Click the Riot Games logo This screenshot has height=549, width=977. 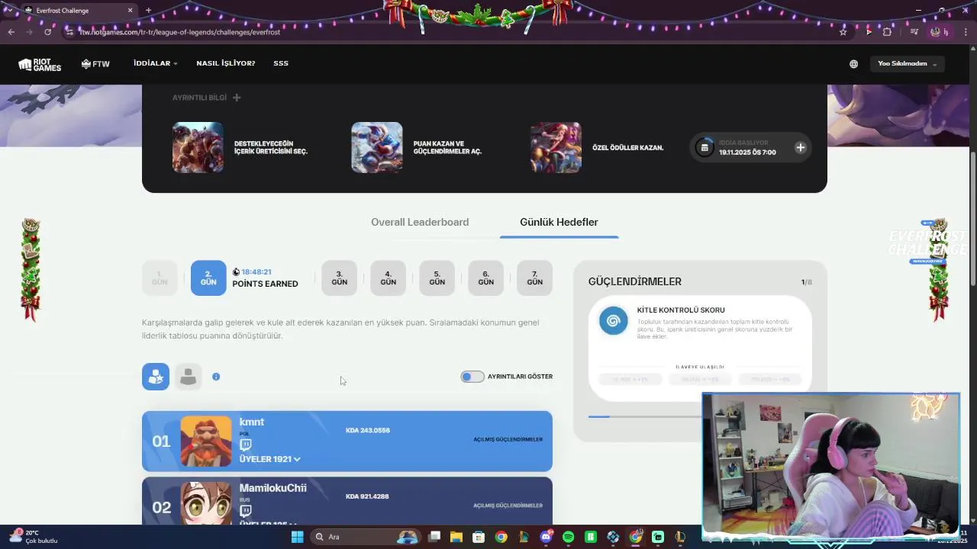click(40, 64)
